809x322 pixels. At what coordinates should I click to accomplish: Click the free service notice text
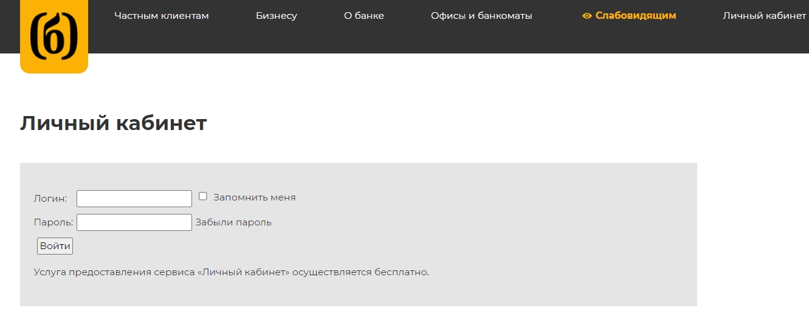[x=232, y=272]
